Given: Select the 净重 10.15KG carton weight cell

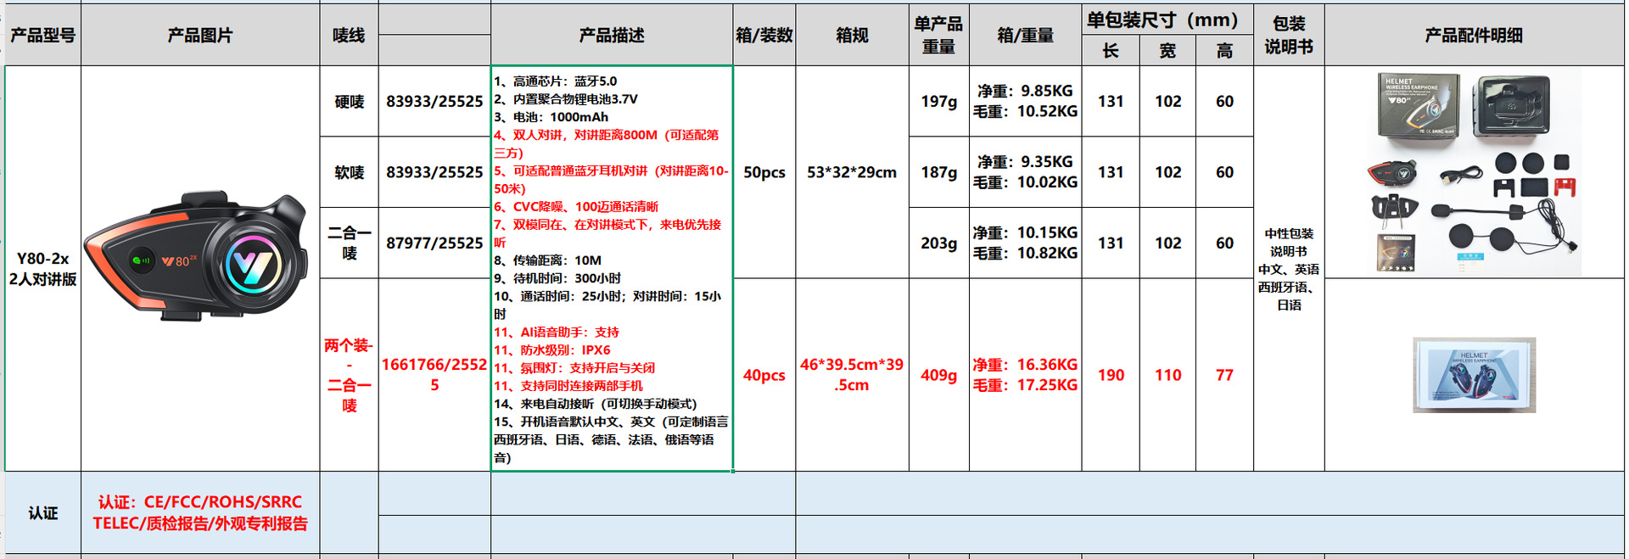Looking at the screenshot, I should tap(1025, 243).
